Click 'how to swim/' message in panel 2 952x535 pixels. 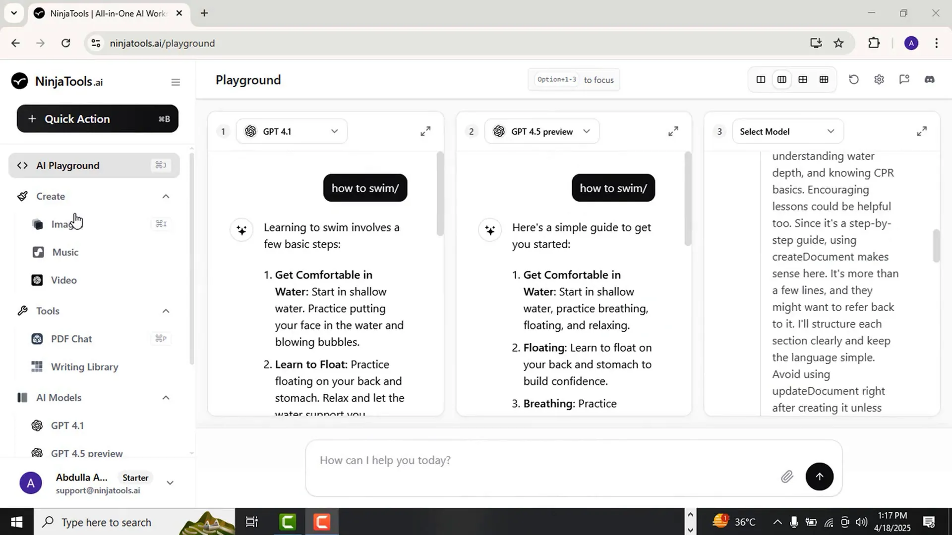pyautogui.click(x=613, y=188)
